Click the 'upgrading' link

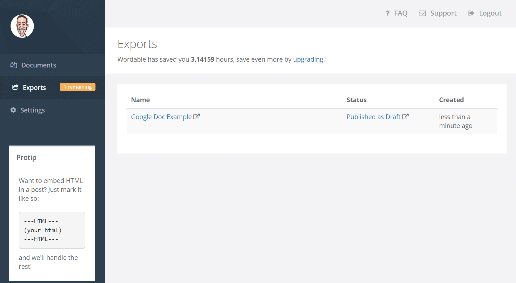(308, 59)
